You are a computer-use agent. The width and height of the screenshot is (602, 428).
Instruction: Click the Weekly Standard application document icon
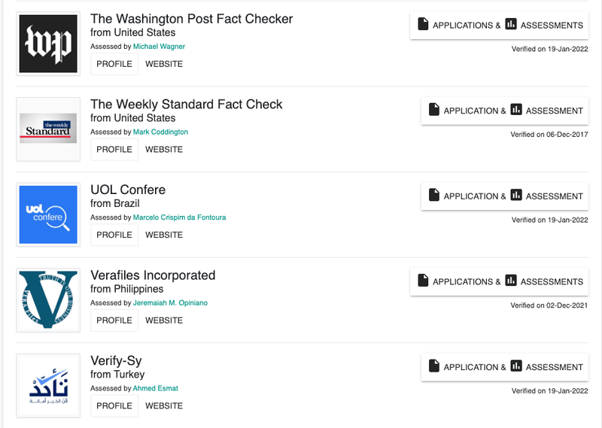coord(434,109)
